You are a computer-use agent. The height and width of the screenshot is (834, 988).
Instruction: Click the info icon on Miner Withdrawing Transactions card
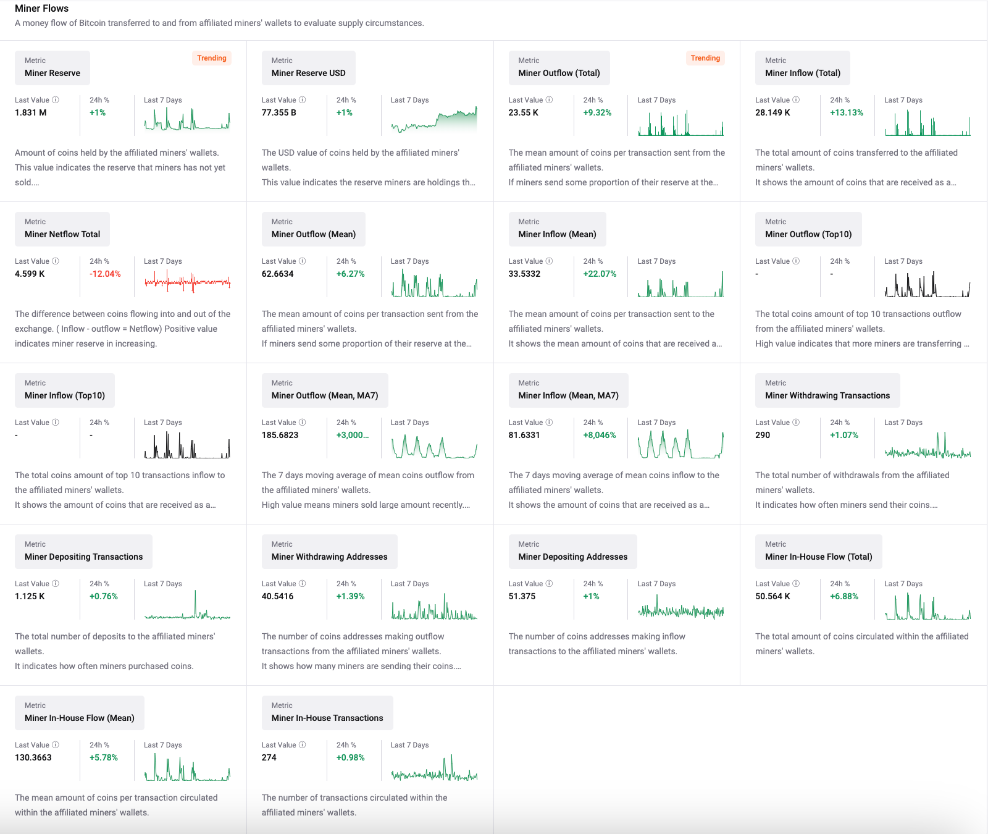(797, 422)
